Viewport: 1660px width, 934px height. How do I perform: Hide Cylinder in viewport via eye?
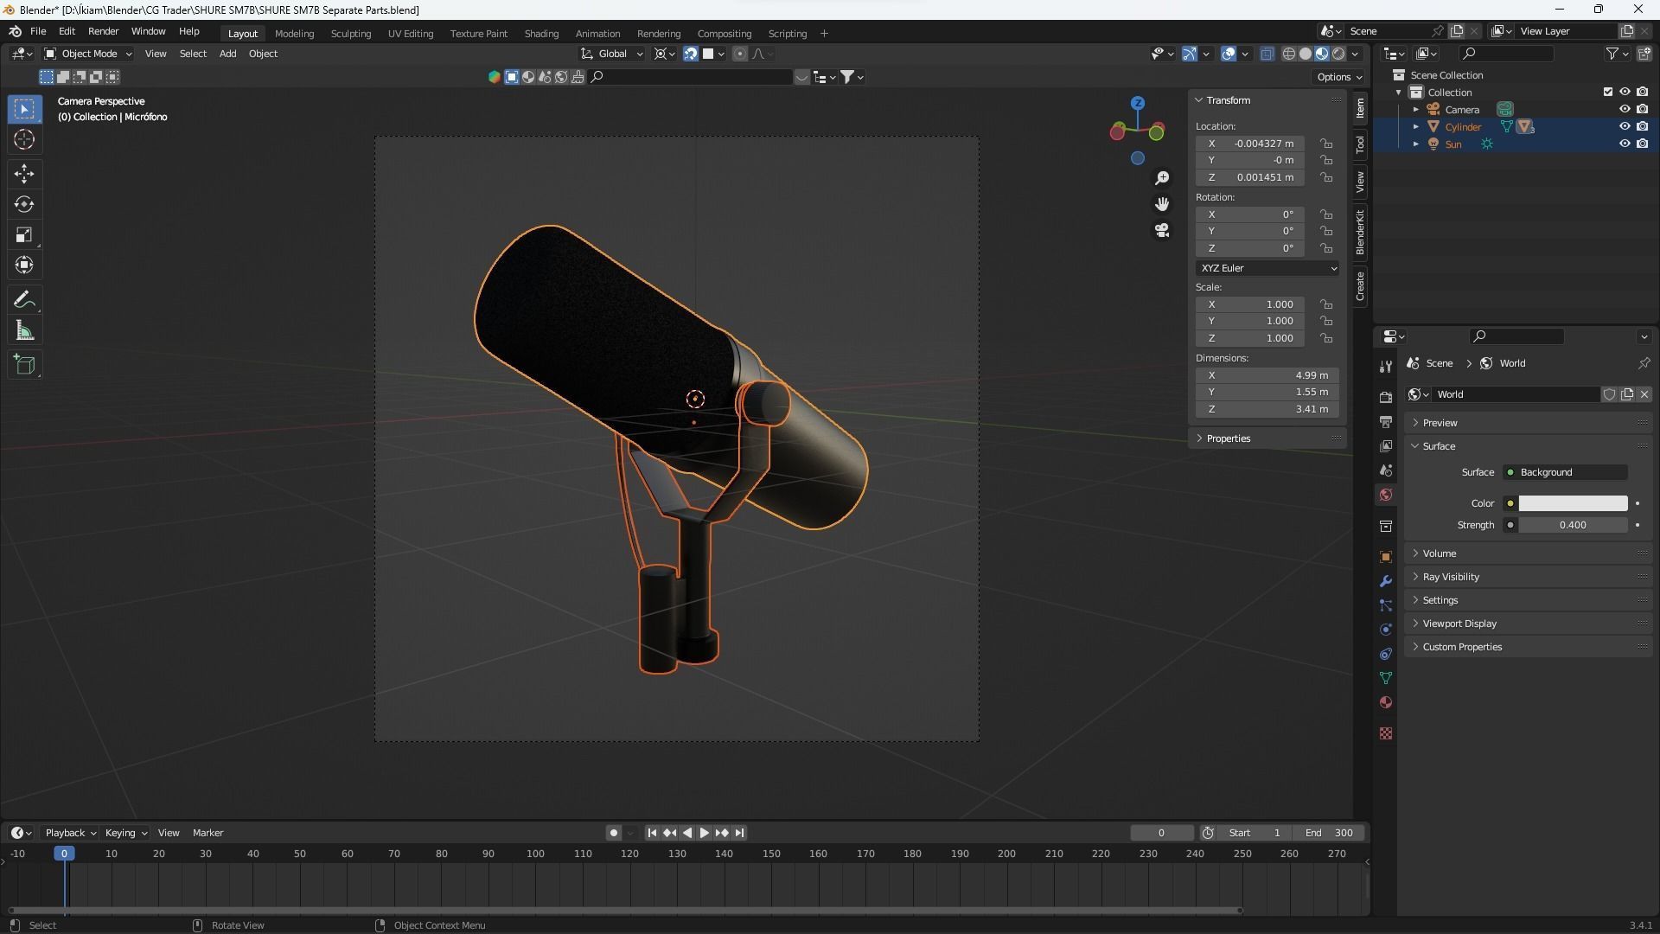tap(1625, 127)
